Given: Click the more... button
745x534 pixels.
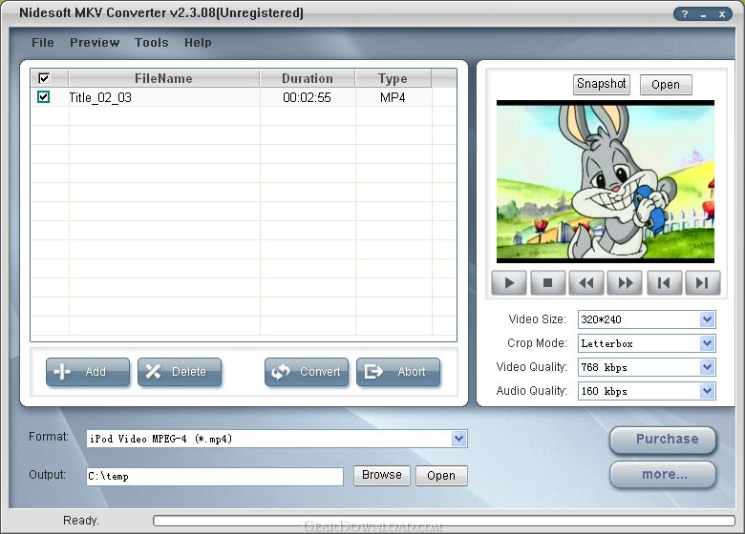Looking at the screenshot, I should coord(663,475).
